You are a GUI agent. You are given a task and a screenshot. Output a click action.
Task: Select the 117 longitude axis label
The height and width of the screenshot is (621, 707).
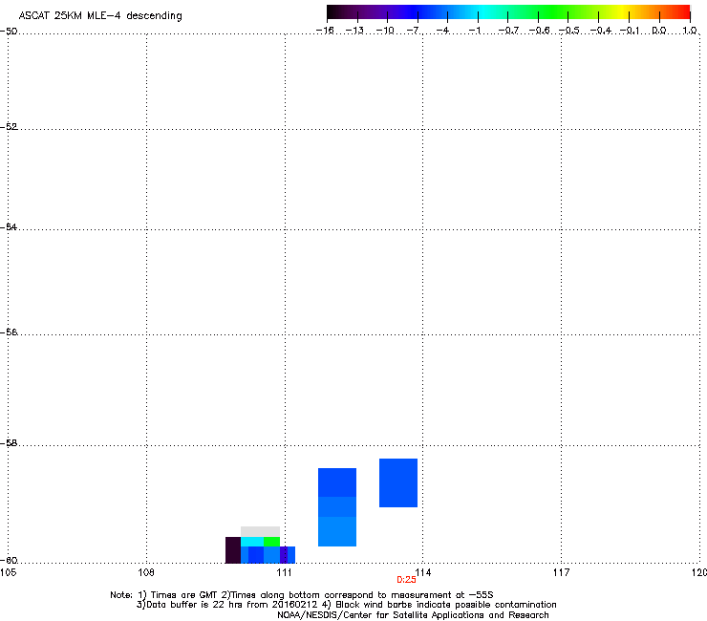562,572
